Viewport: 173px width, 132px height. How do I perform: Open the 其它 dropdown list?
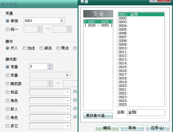coord(68,126)
